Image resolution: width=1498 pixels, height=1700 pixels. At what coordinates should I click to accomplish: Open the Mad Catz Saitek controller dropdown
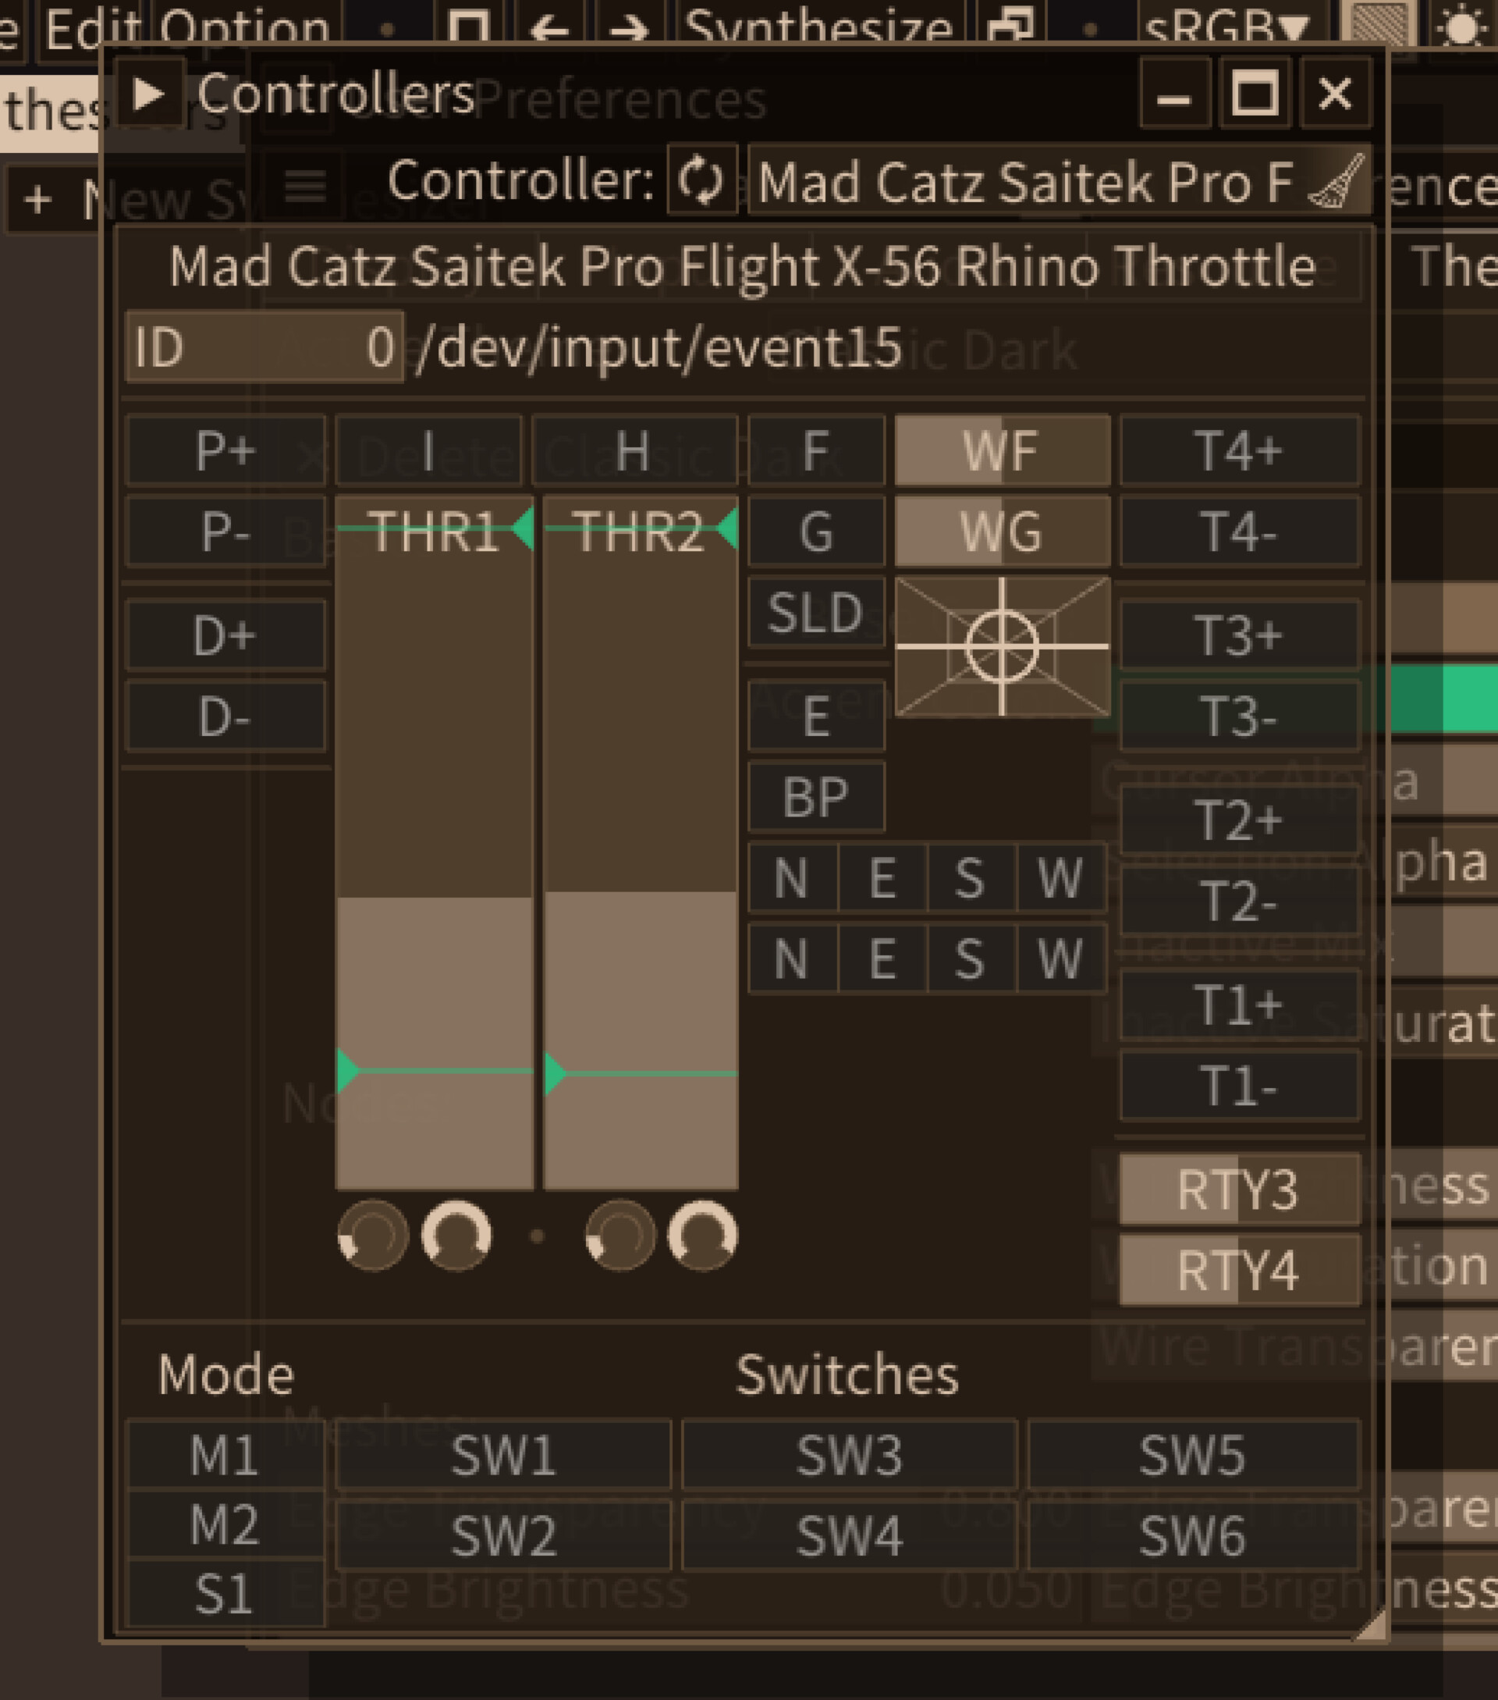1059,180
